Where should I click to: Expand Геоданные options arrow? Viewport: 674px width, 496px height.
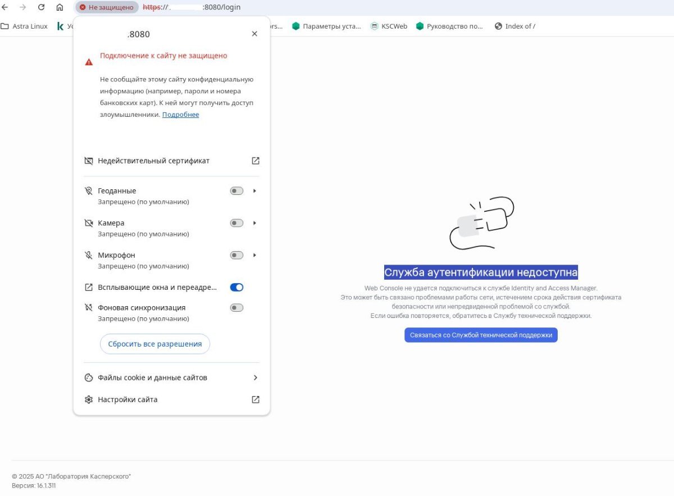pos(254,191)
